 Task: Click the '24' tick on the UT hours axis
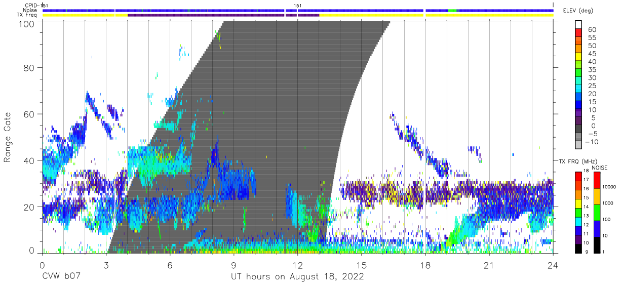pyautogui.click(x=553, y=265)
